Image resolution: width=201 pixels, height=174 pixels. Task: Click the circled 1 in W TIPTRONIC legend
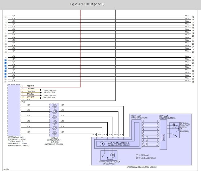tap(137, 155)
